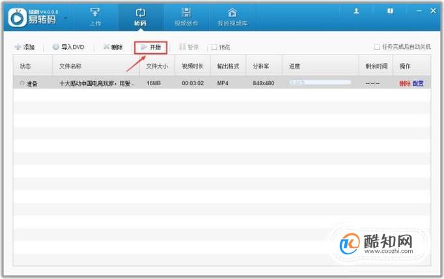Check 任务完成后自动关机 option
Screen dimensions: 444x279
377,47
